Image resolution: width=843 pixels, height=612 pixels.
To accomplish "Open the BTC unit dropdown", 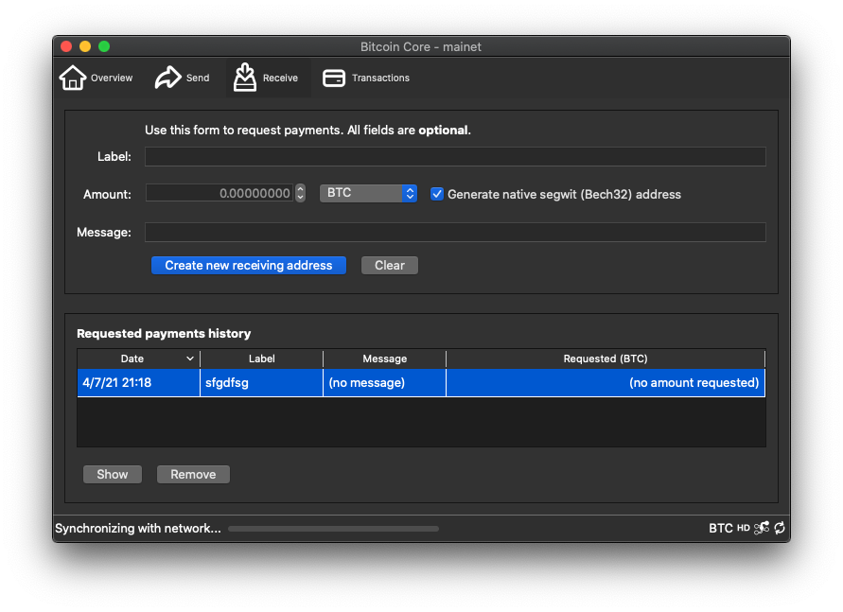I will tap(368, 193).
